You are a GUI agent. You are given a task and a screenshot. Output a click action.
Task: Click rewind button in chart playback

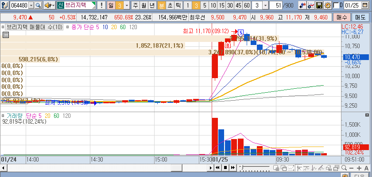[217, 168]
